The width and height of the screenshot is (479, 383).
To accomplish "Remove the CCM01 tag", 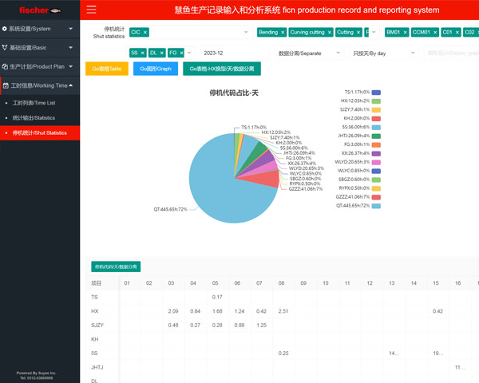I will (x=433, y=33).
